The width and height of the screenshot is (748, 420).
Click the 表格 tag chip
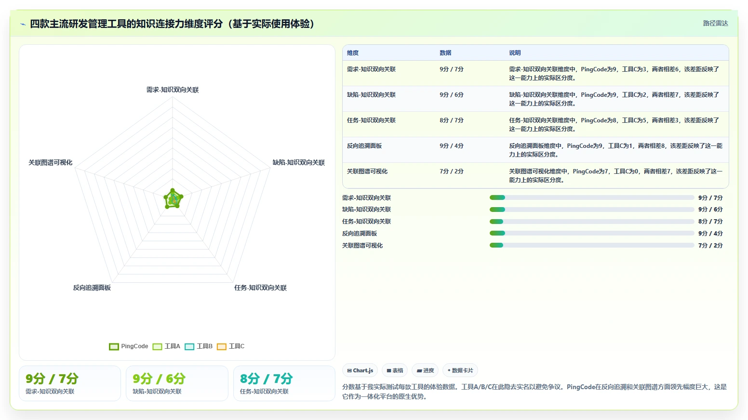pos(395,370)
